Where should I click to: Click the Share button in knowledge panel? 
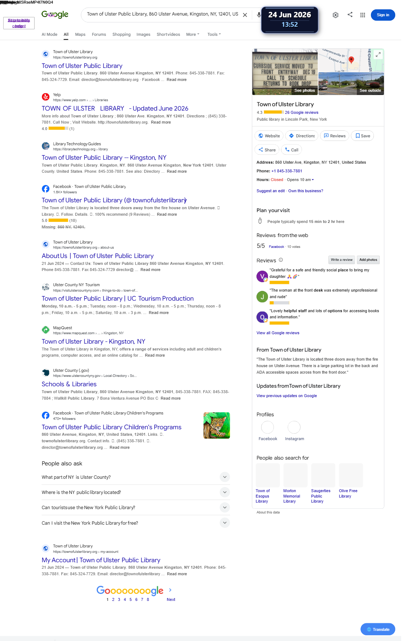(267, 150)
